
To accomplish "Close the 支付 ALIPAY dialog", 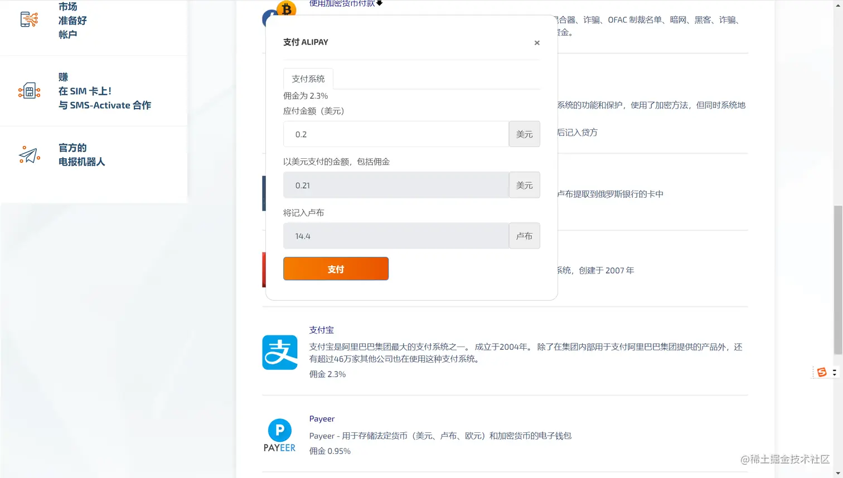I will click(x=537, y=43).
